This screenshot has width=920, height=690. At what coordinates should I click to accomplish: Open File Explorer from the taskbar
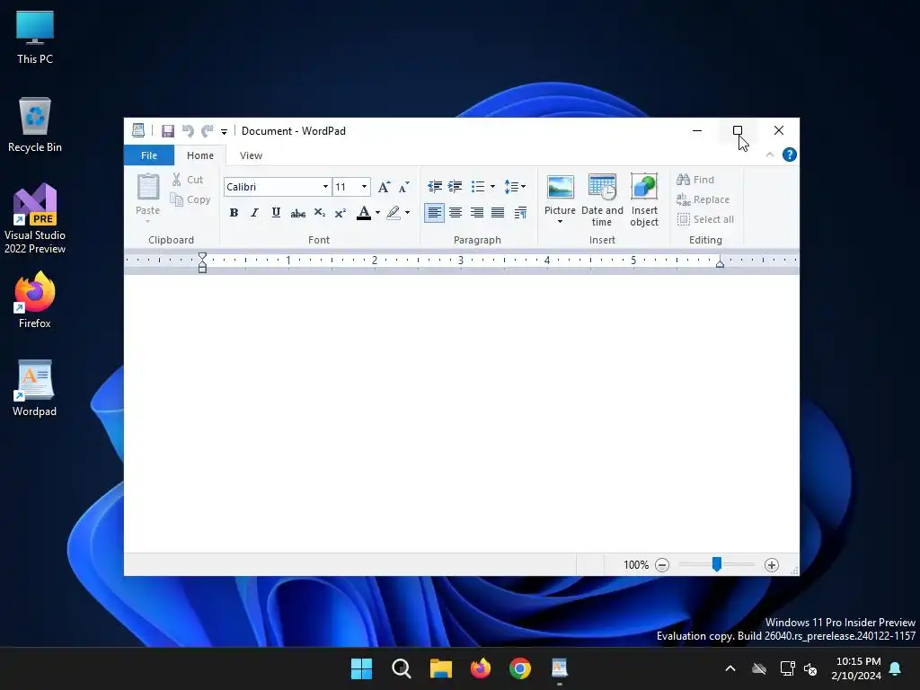[x=440, y=668]
